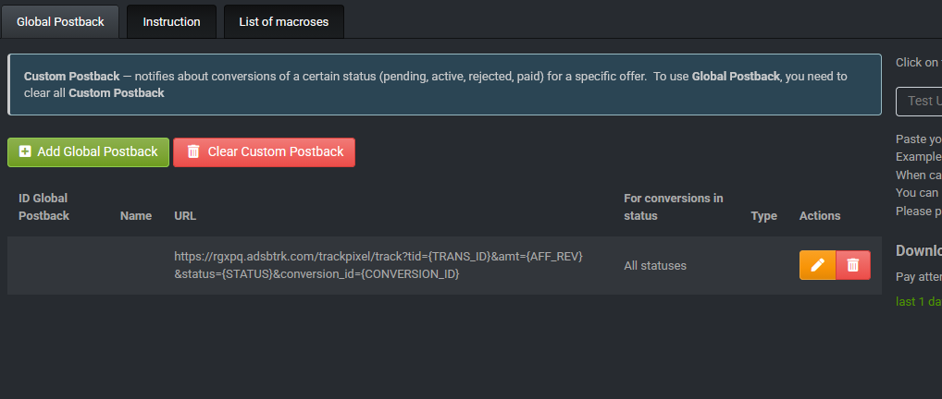Open the green 'last 1 day' link

coord(919,301)
